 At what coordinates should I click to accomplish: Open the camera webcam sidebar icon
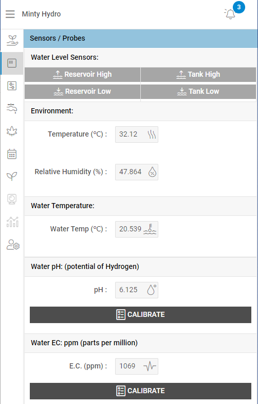click(12, 199)
